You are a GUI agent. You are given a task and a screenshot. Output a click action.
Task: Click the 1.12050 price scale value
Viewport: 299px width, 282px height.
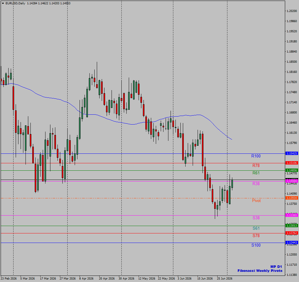292,255
